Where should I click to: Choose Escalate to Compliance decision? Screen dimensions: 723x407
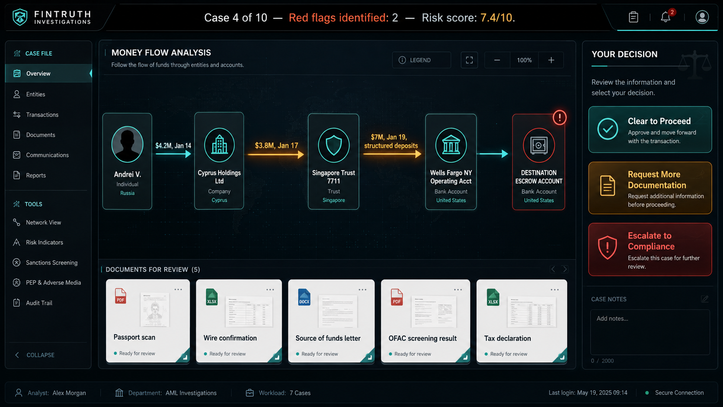click(650, 250)
